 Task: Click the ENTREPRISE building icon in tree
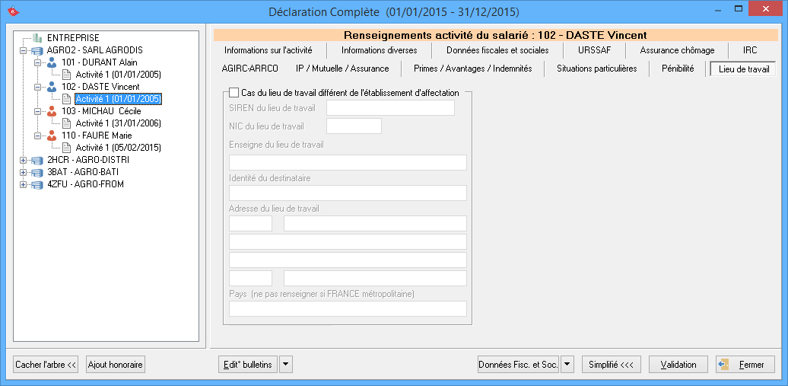(x=37, y=38)
